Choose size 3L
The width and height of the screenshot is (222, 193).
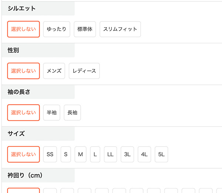[x=127, y=155]
